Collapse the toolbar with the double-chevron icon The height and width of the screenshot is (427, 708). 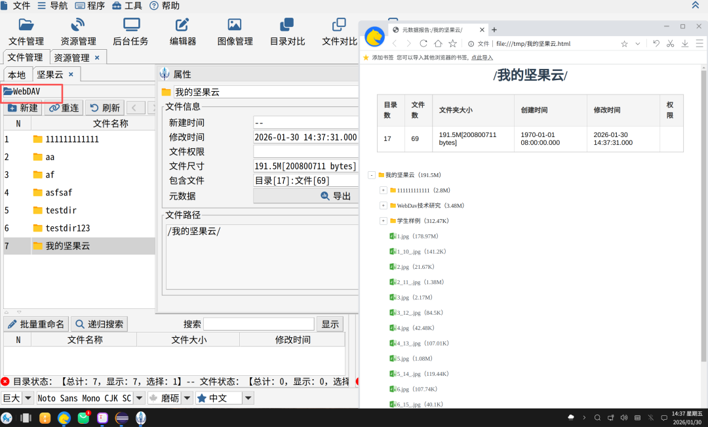696,5
